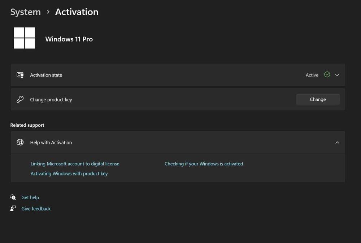Open Activating Windows with product key link
Image resolution: width=361 pixels, height=243 pixels.
[69, 174]
